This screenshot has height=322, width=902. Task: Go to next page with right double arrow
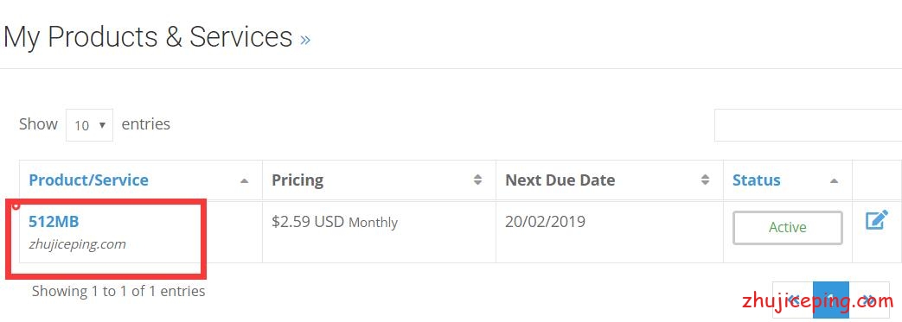869,300
